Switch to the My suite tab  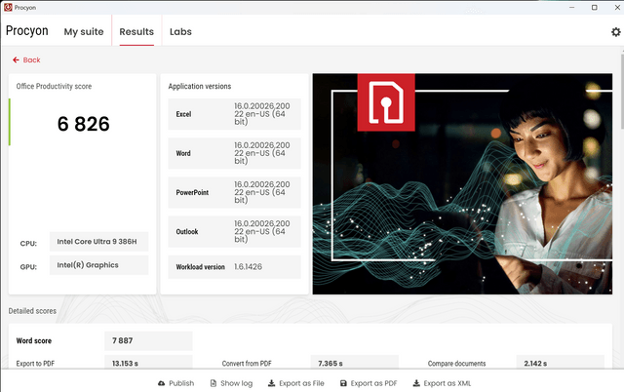coord(84,31)
